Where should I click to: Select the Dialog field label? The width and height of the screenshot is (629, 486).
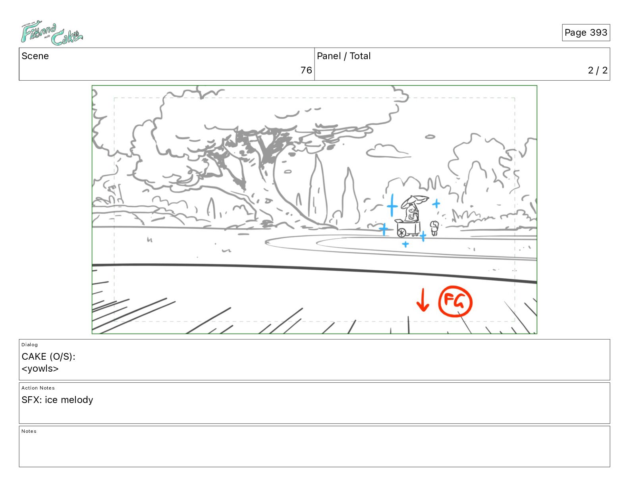click(x=29, y=345)
